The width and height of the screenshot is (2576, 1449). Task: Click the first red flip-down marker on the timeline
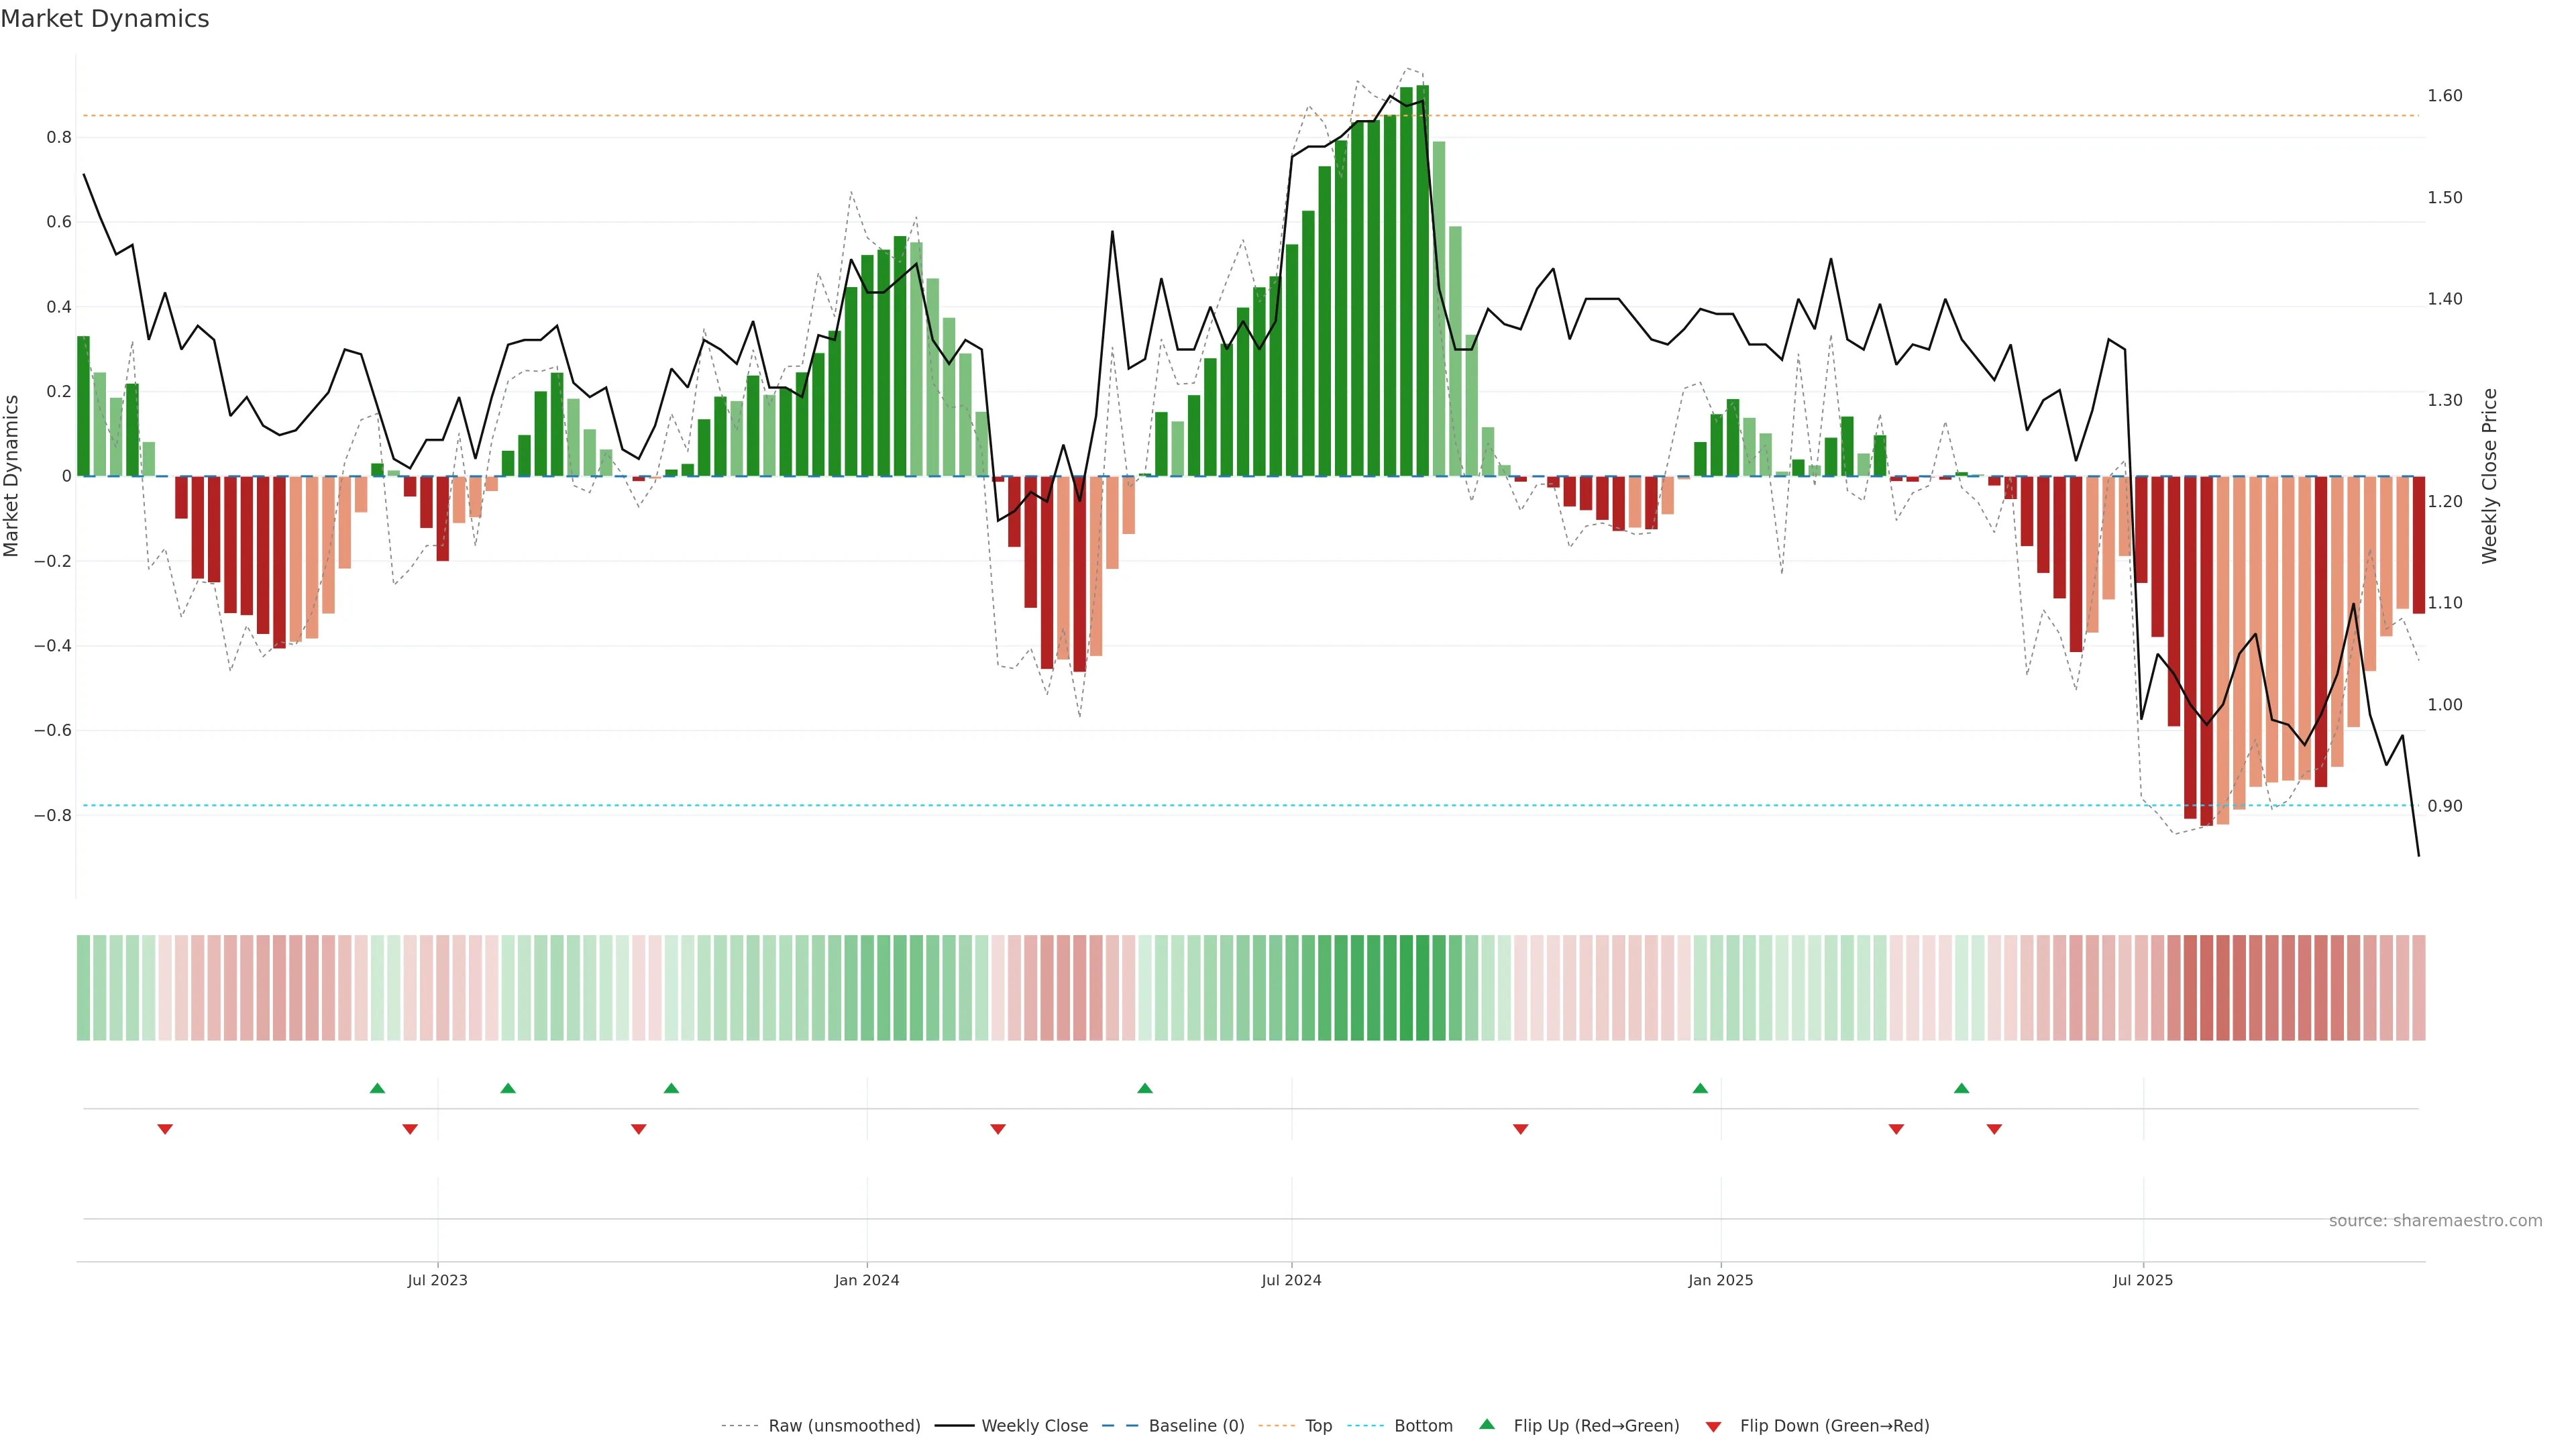(165, 1129)
